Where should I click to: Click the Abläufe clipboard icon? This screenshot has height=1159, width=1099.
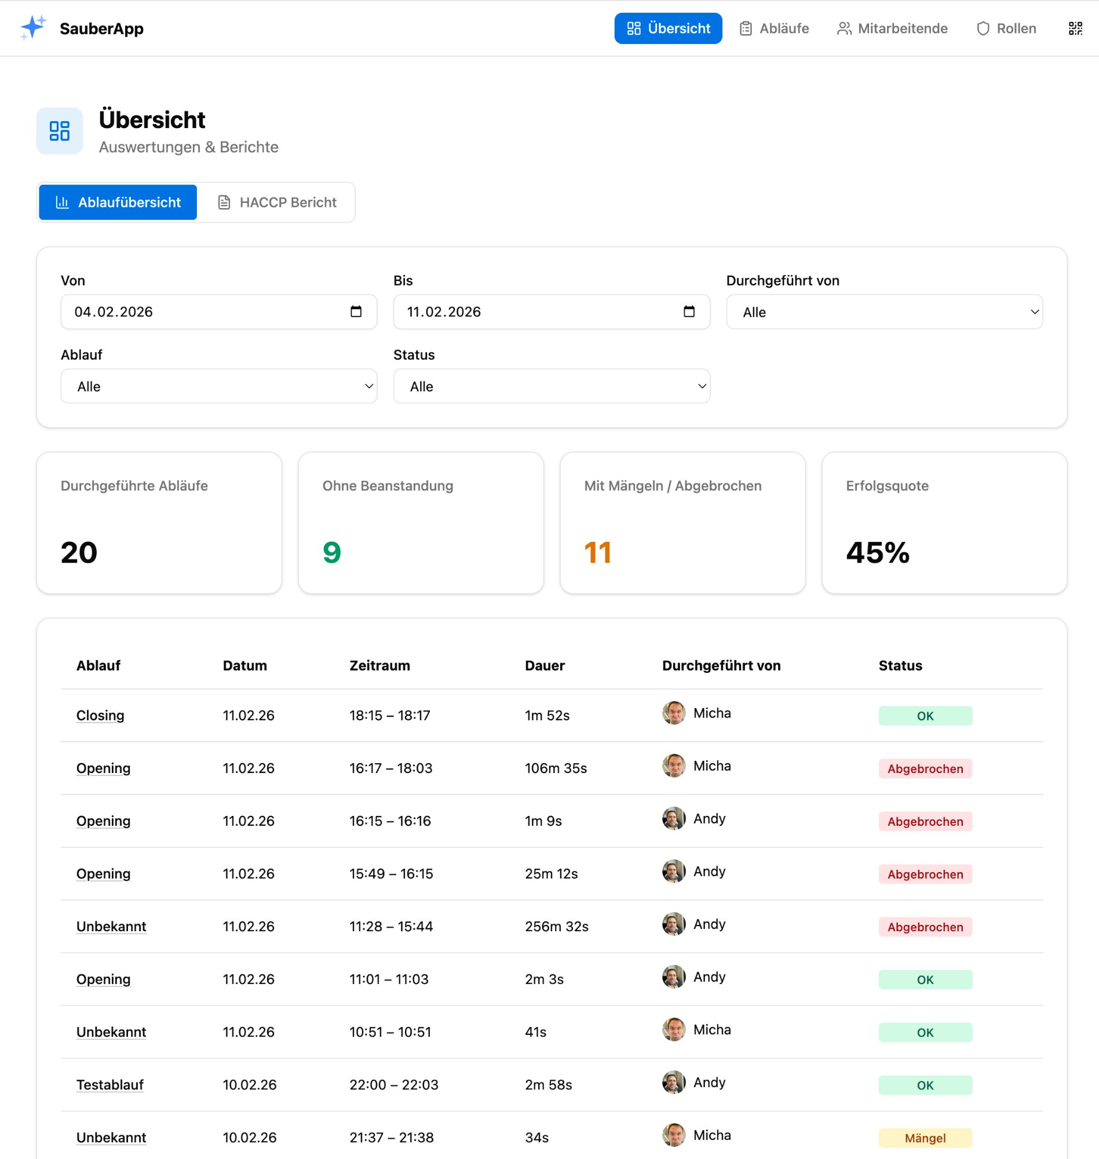click(x=745, y=28)
